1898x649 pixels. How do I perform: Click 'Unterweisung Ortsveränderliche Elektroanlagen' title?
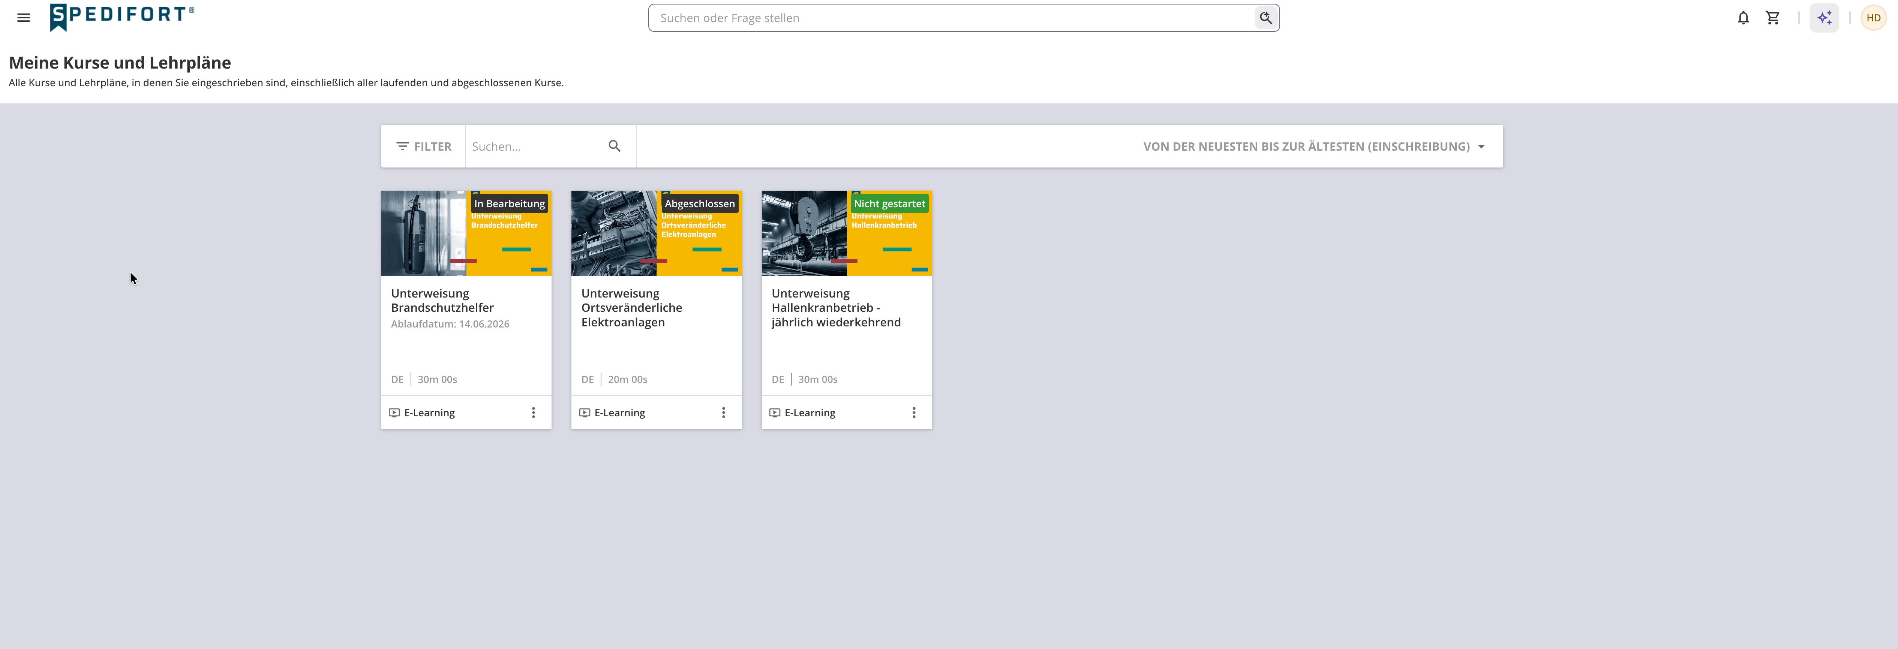point(631,307)
